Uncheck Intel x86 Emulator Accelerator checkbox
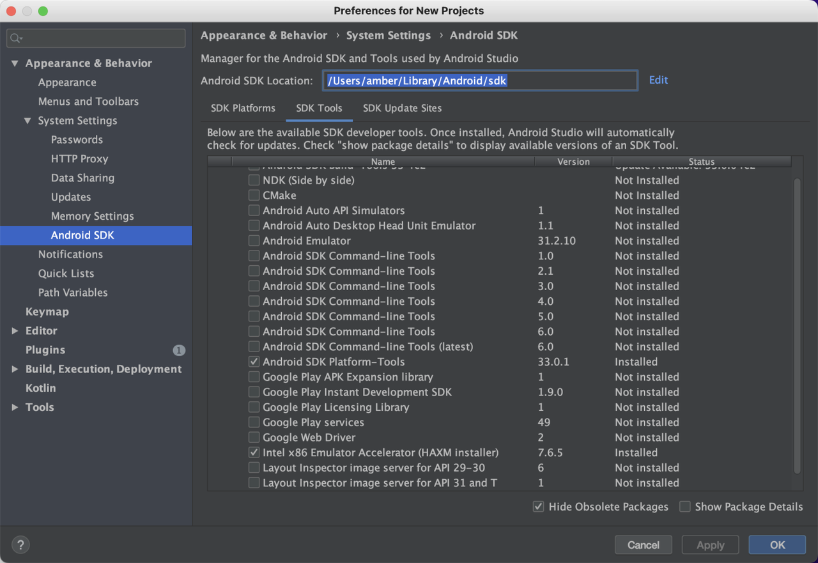 [x=254, y=452]
